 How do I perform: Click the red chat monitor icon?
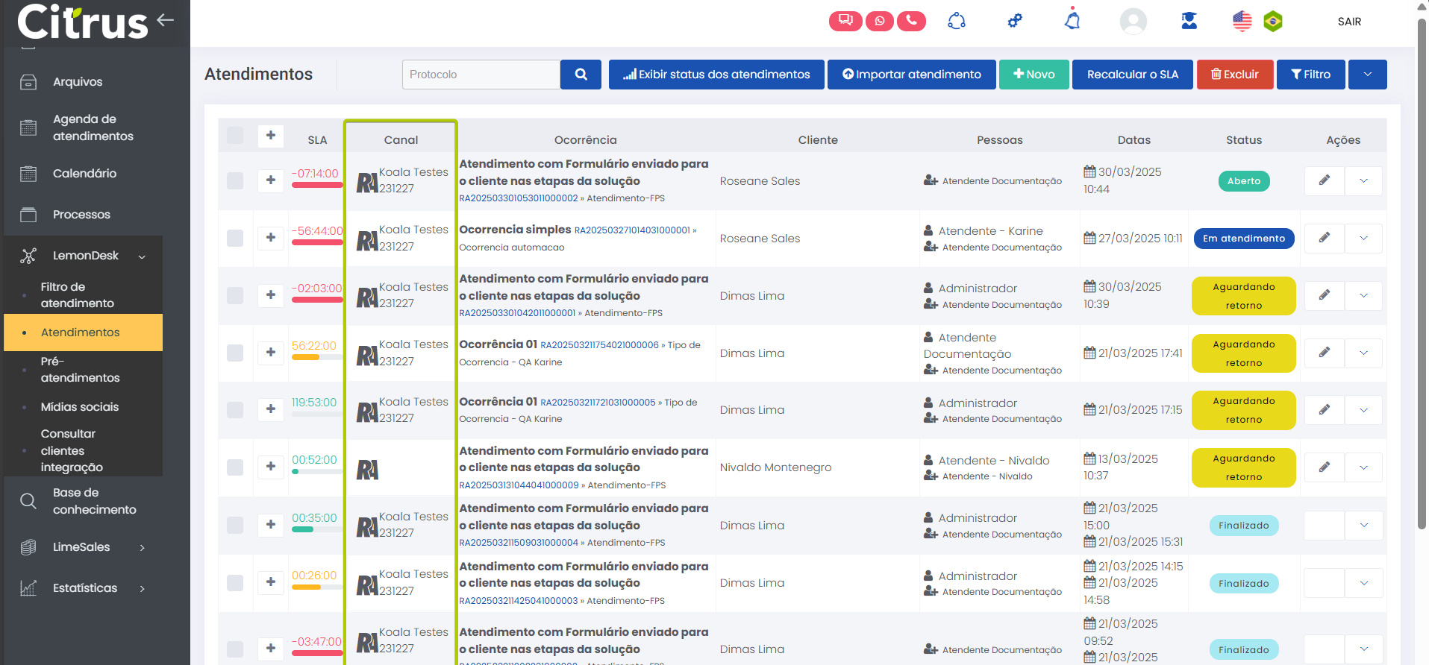pyautogui.click(x=845, y=21)
